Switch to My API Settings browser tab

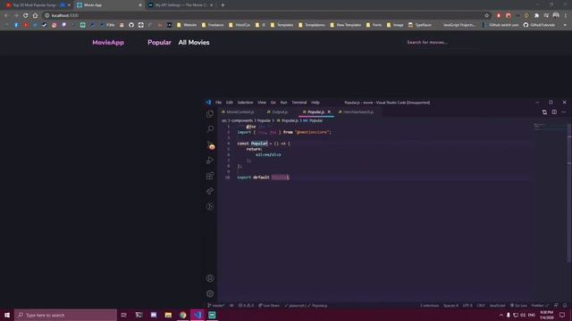[x=181, y=5]
